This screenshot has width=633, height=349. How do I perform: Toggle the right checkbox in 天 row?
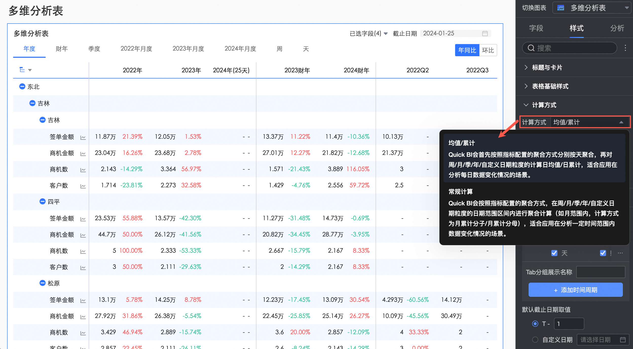603,253
